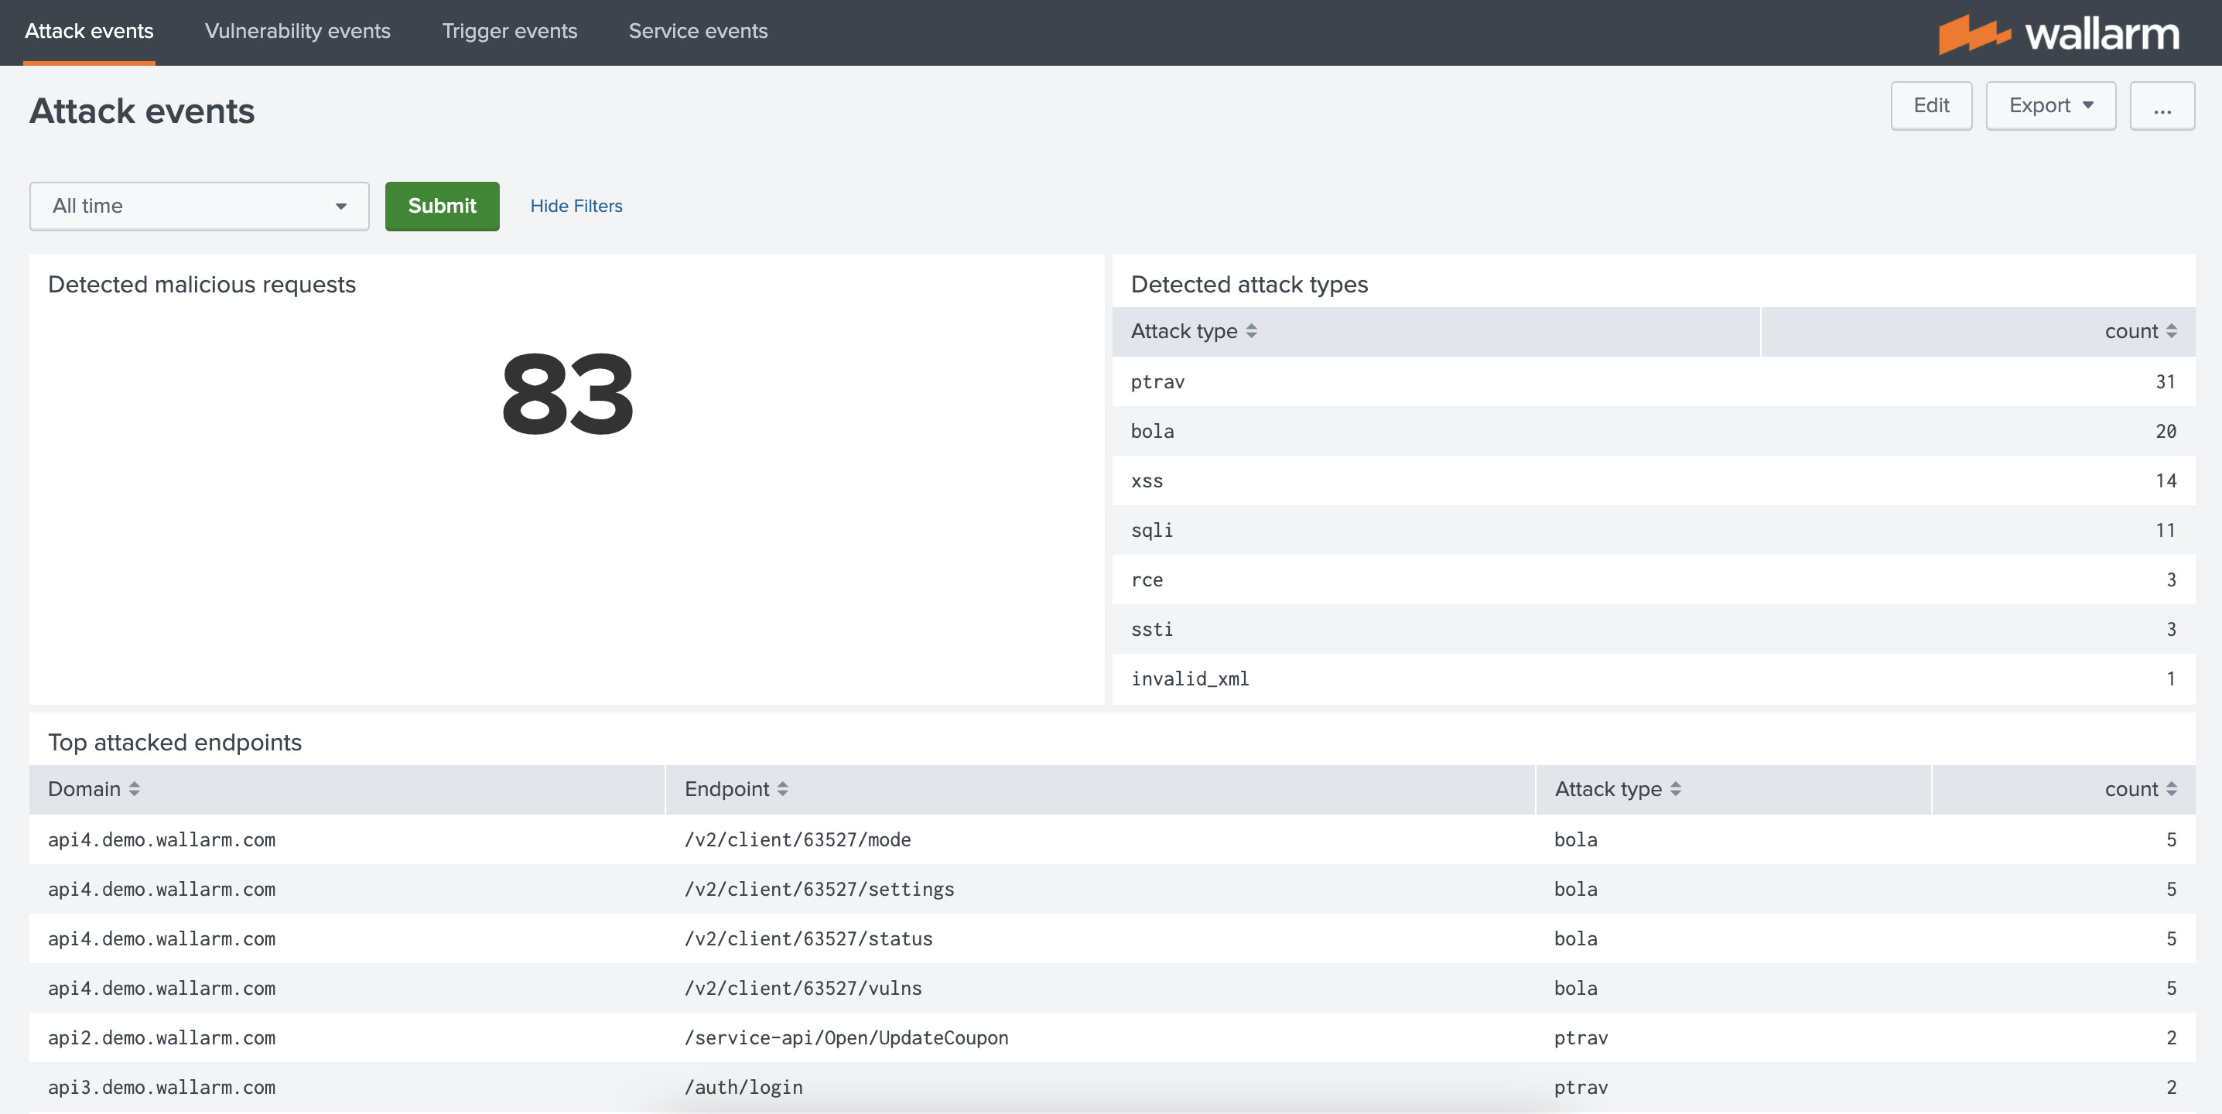Click ptrav in the UpdateCoupon row

pos(1581,1038)
